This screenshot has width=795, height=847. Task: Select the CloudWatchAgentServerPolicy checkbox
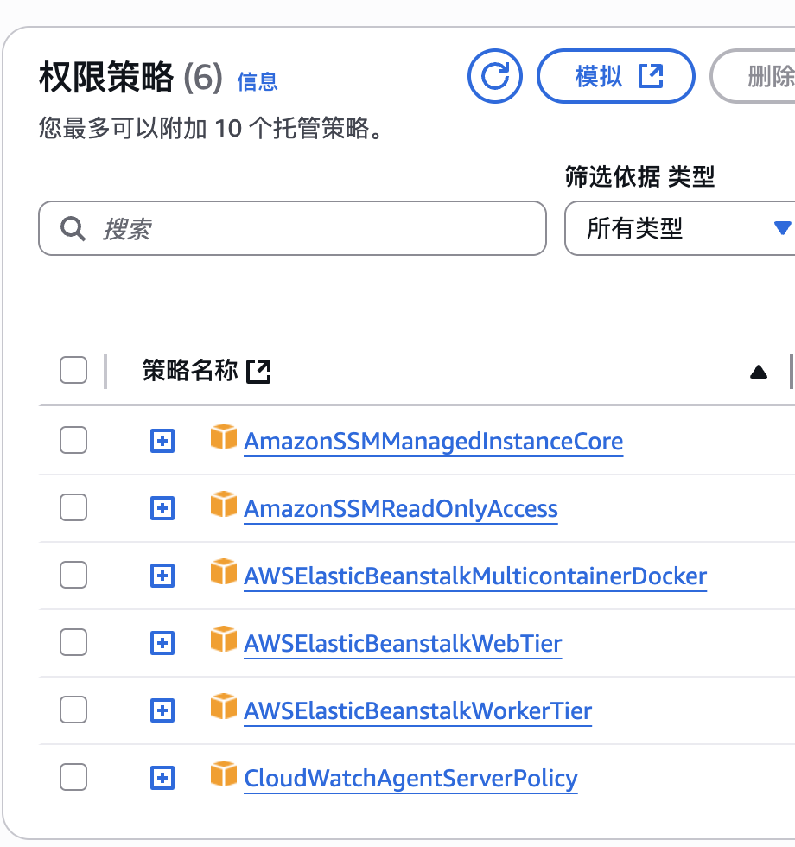click(73, 777)
